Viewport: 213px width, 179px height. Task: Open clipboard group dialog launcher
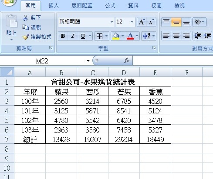click(x=51, y=48)
